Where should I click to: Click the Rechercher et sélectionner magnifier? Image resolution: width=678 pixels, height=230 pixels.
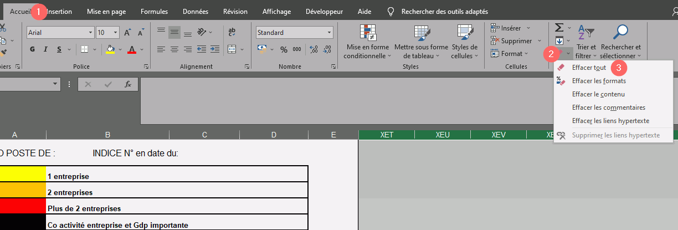click(x=621, y=33)
